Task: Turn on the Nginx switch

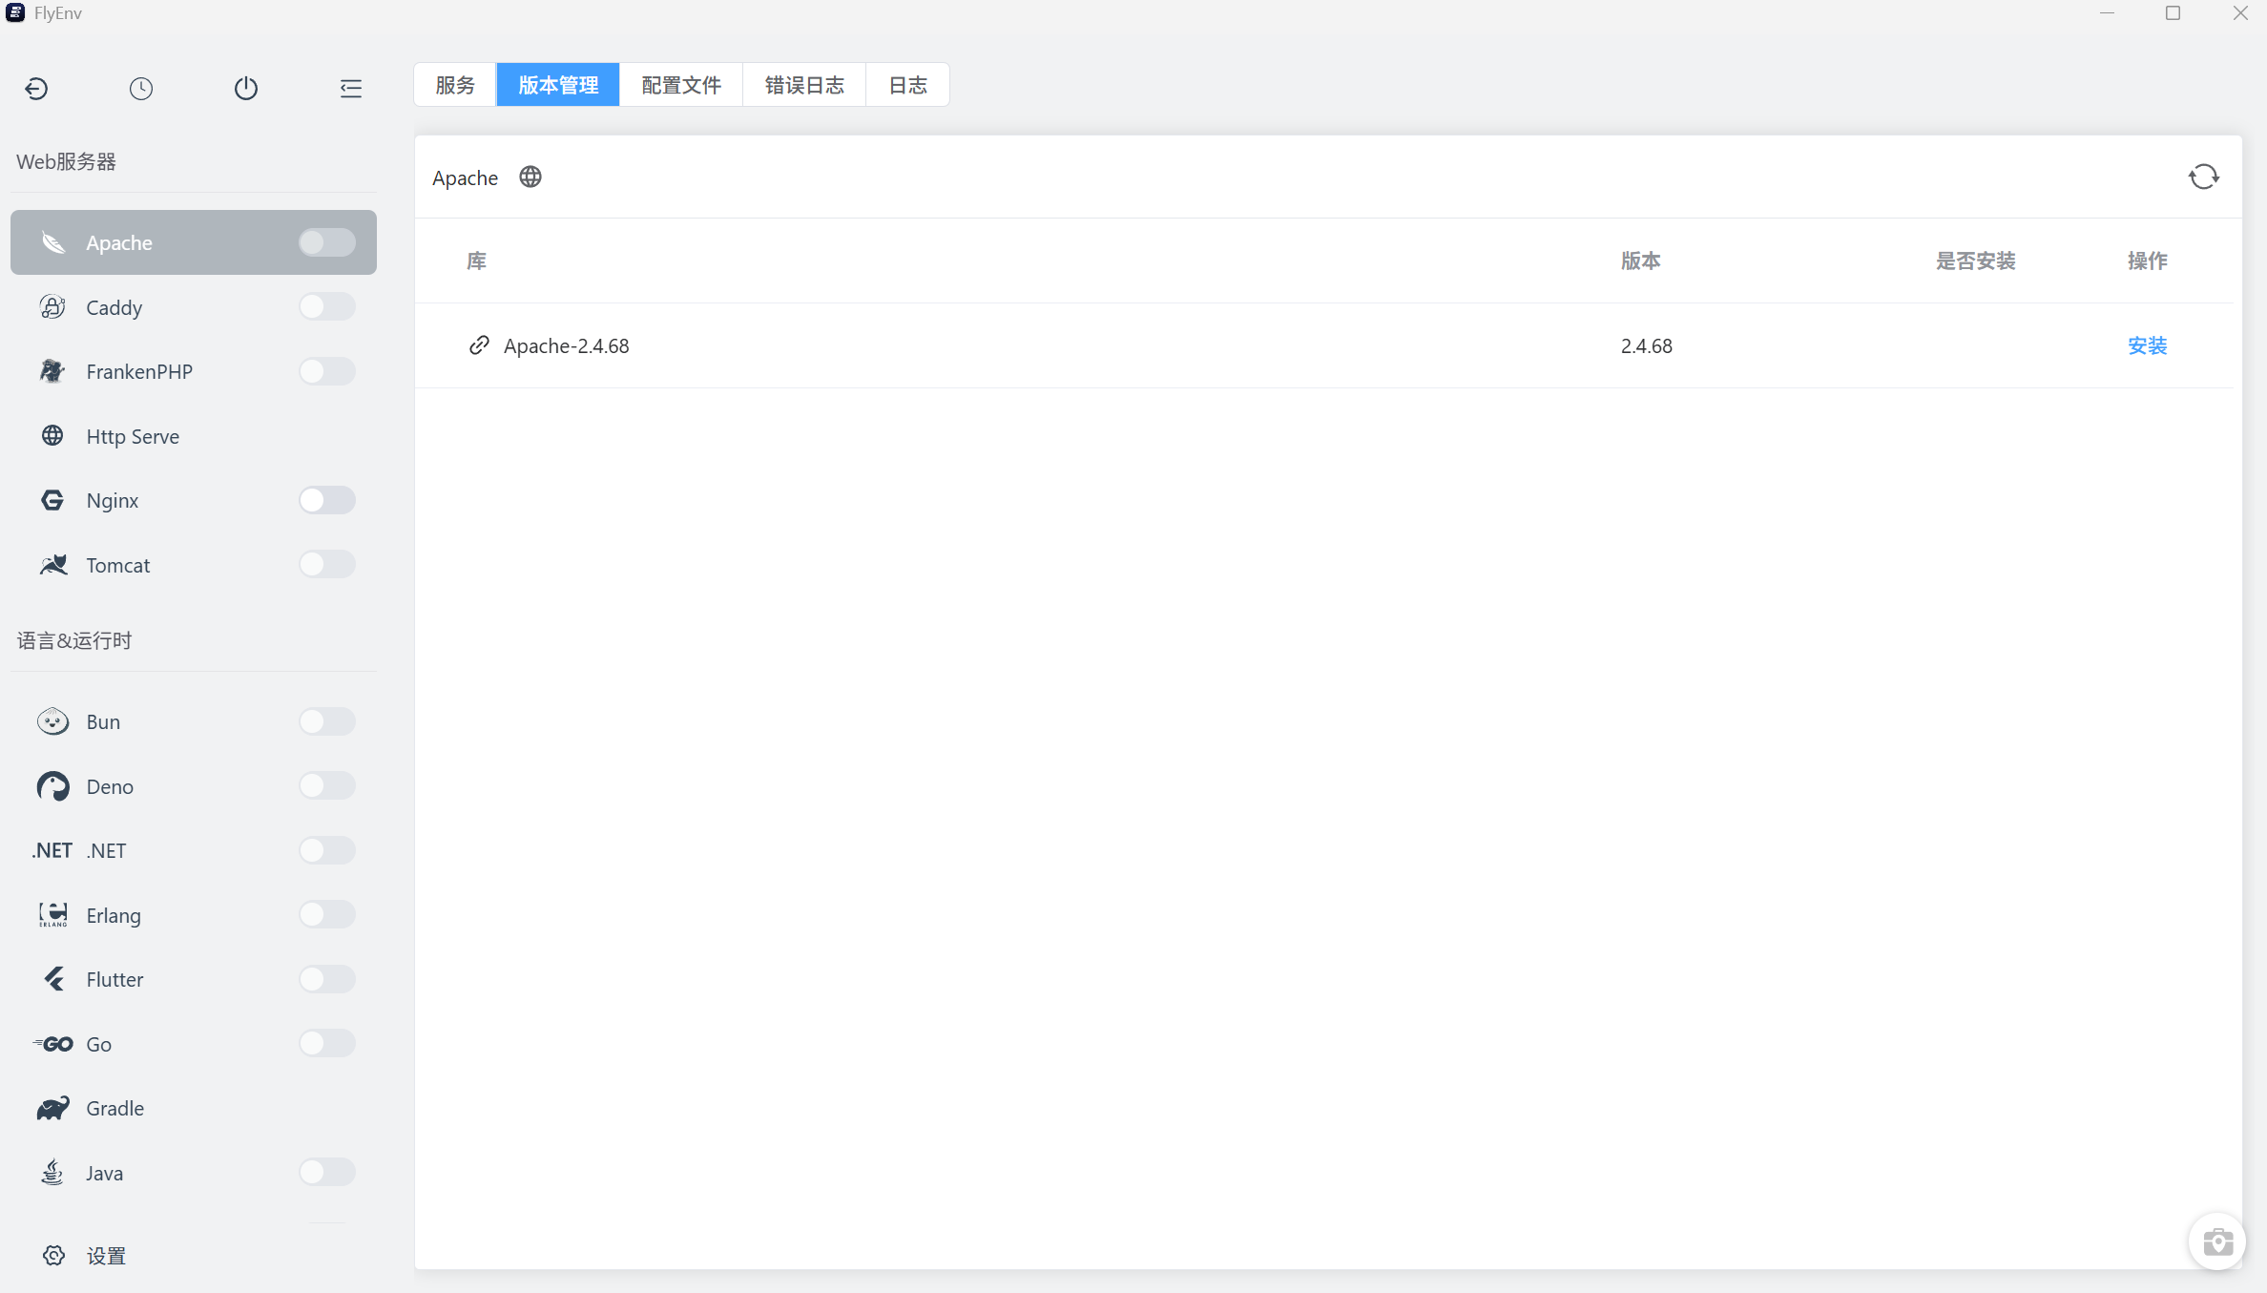Action: [x=327, y=500]
